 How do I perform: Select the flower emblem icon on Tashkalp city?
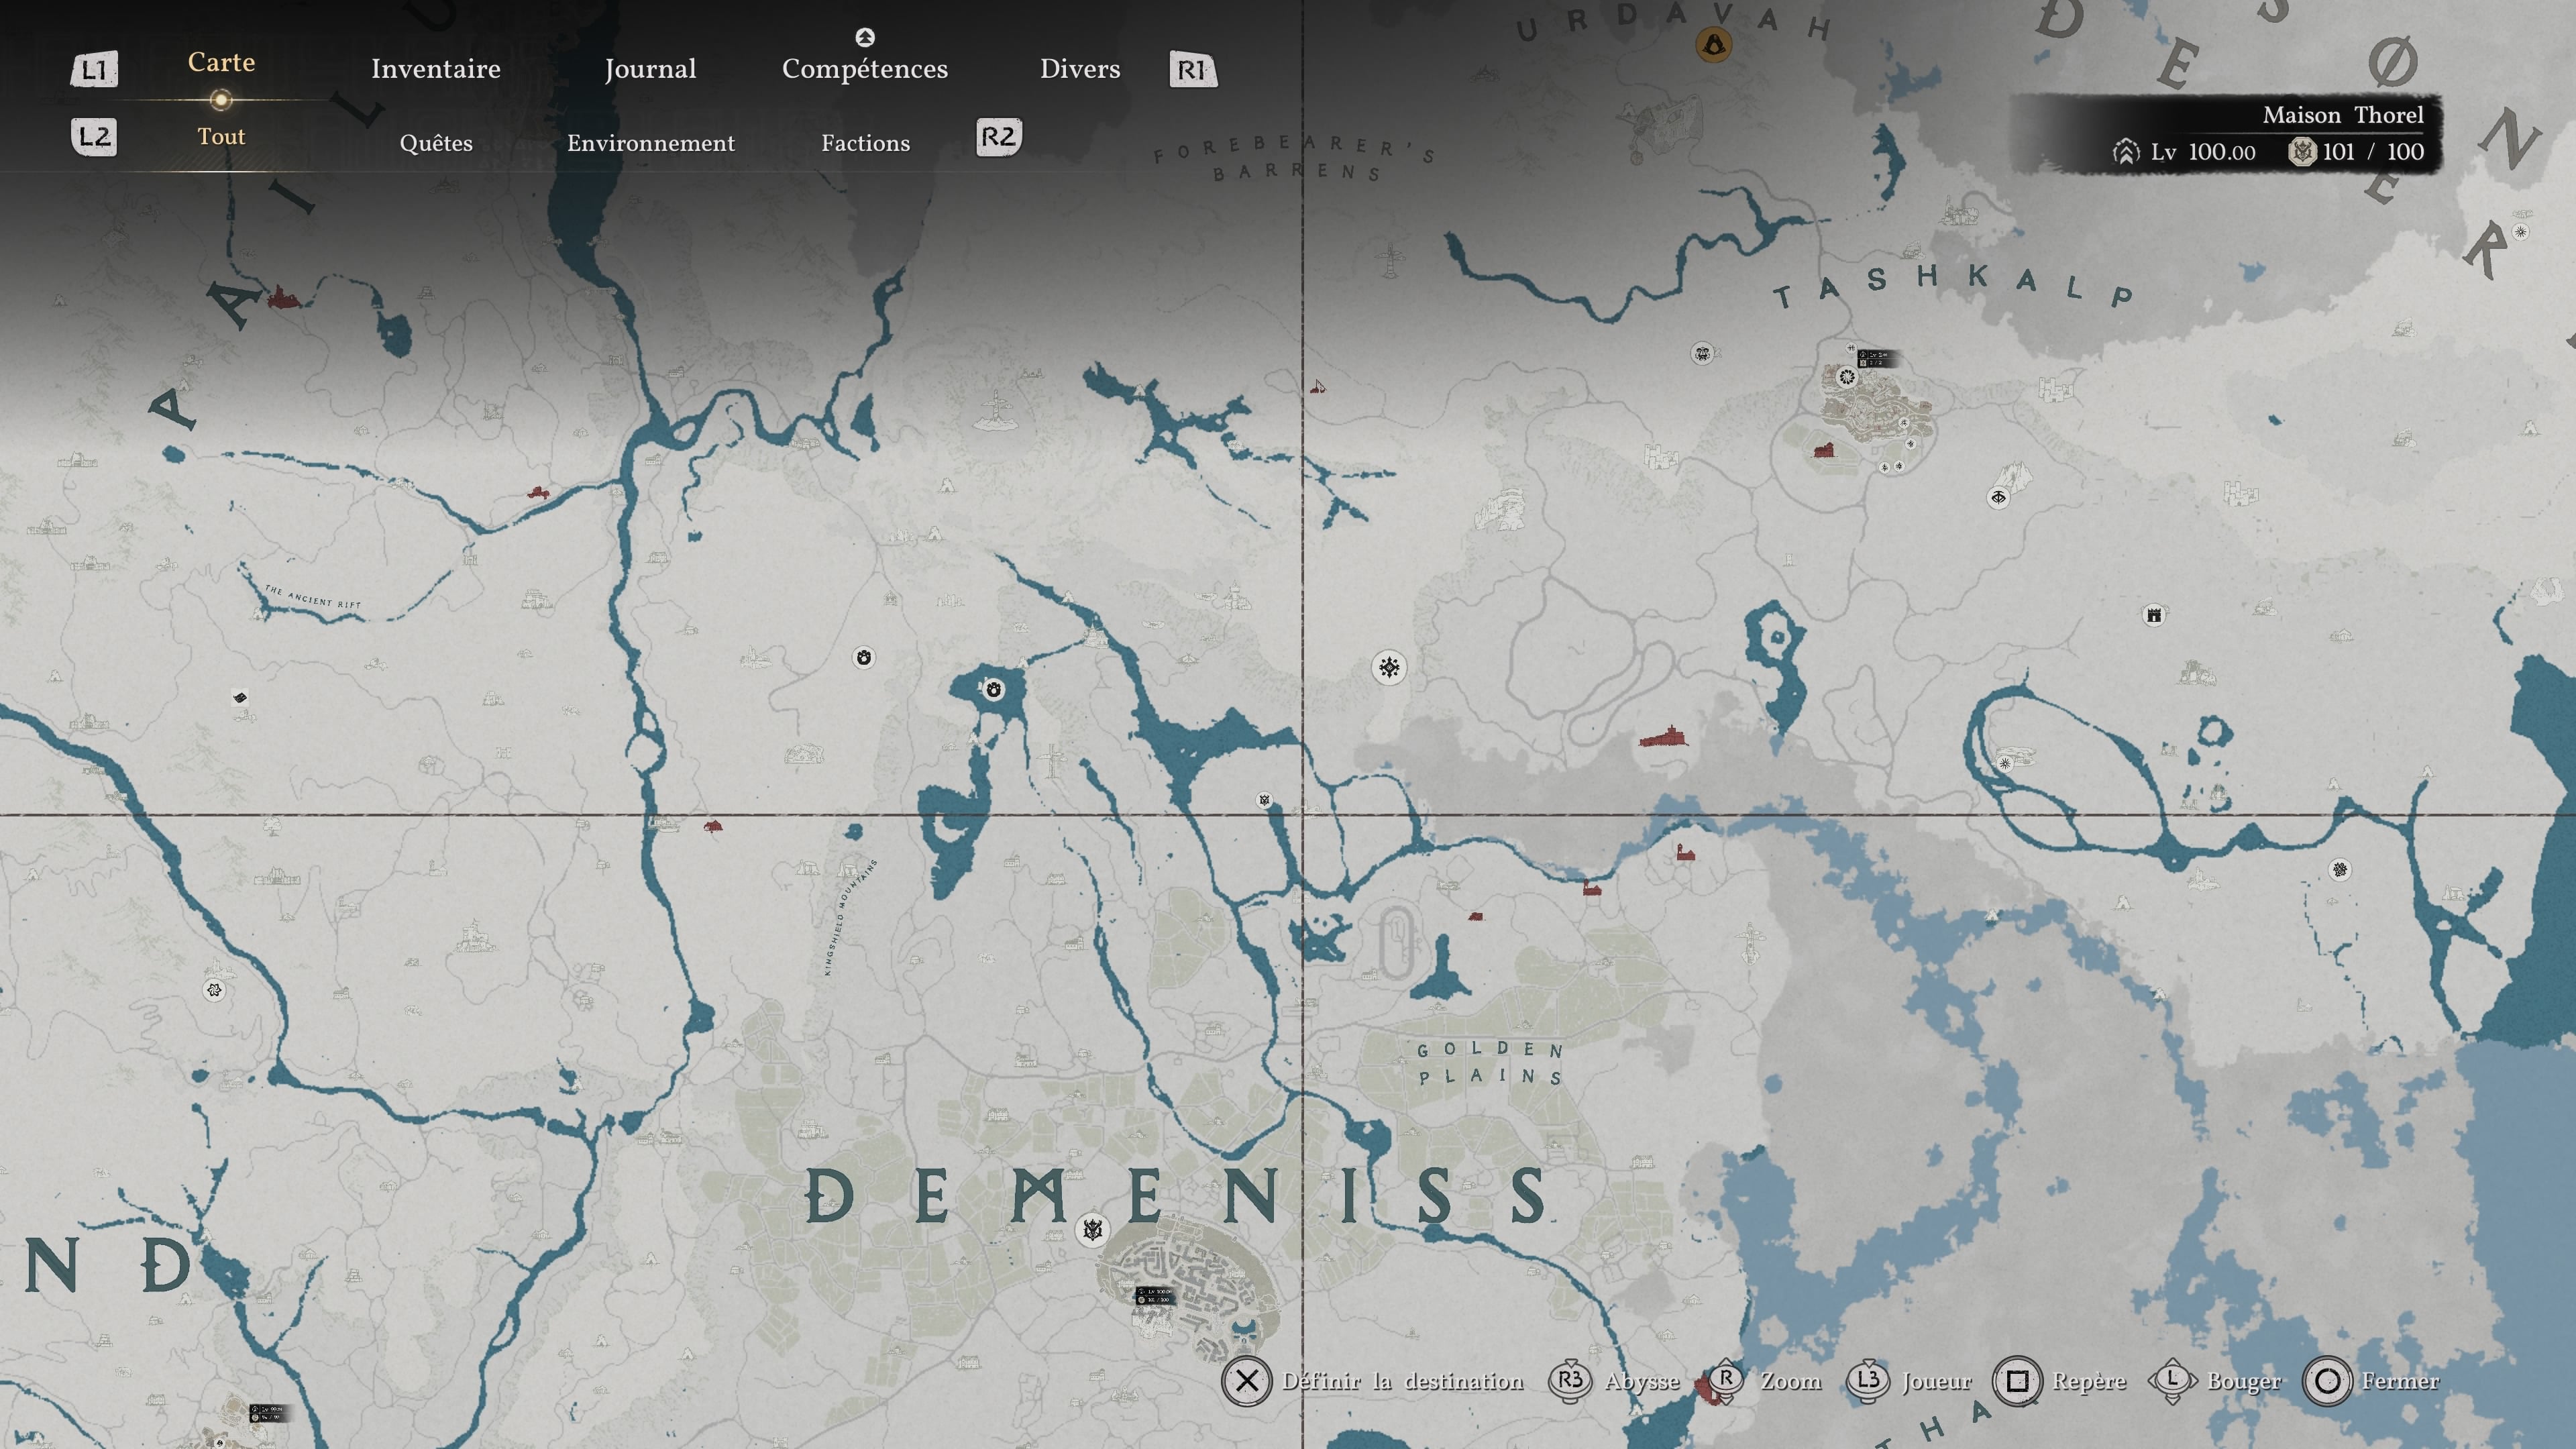[x=1846, y=377]
